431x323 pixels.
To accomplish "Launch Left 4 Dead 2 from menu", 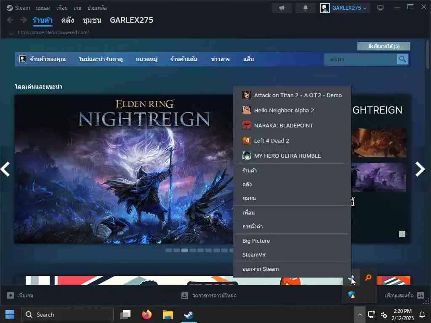I will [x=292, y=140].
